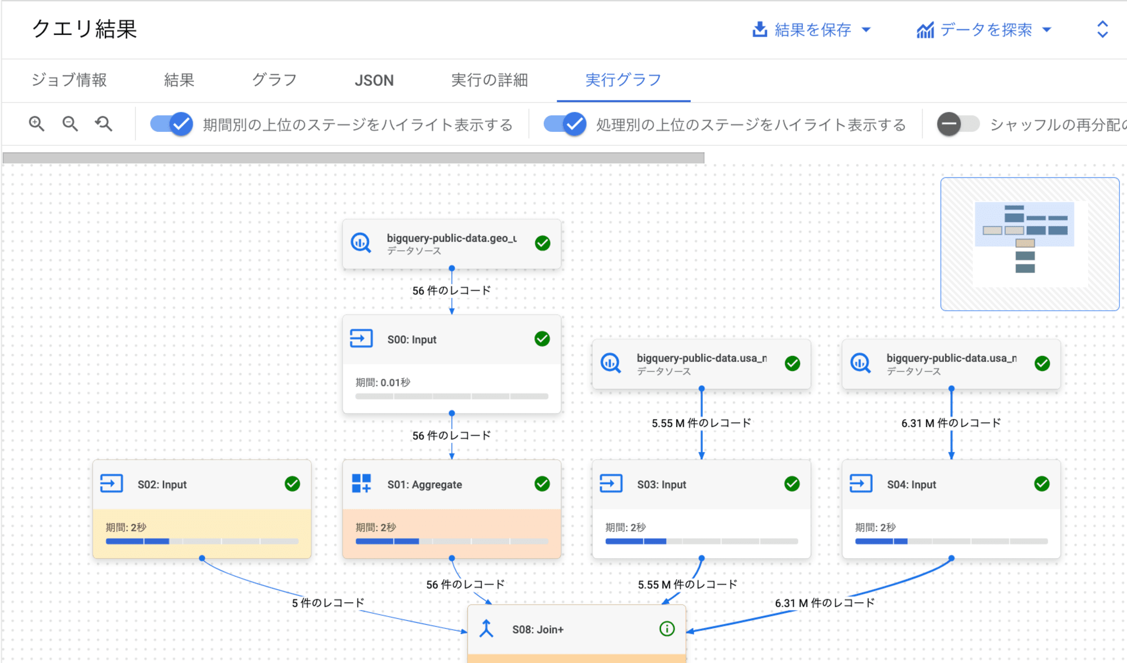Image resolution: width=1127 pixels, height=663 pixels.
Task: Click the green check on S04: Input node
Action: (x=1042, y=484)
